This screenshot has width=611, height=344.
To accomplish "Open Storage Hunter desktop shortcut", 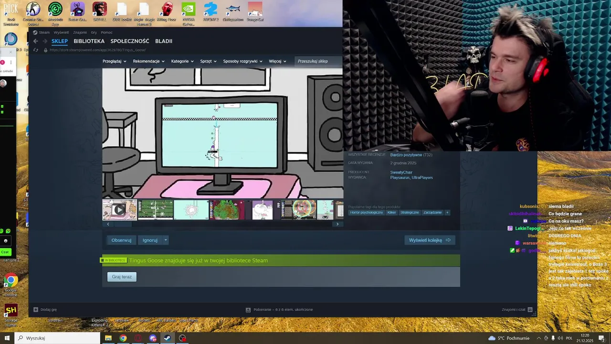I will tap(11, 315).
